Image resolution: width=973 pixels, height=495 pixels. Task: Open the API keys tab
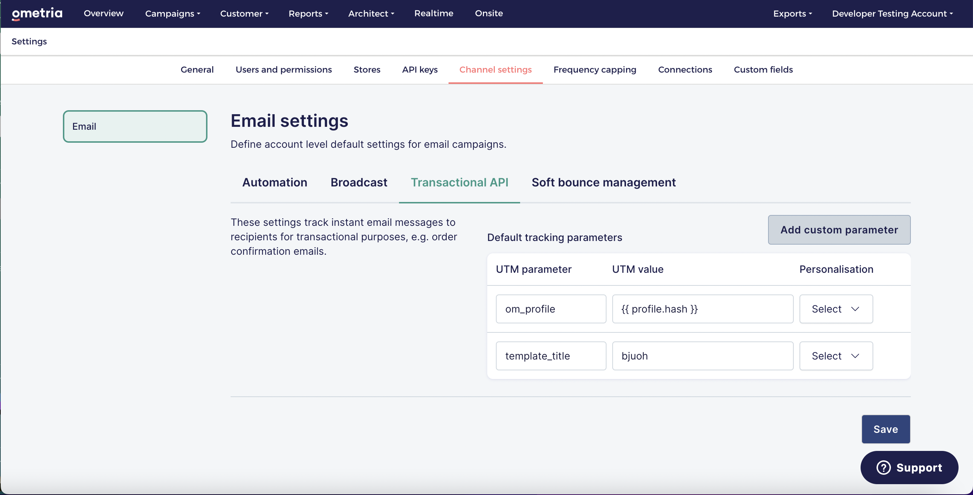[420, 70]
